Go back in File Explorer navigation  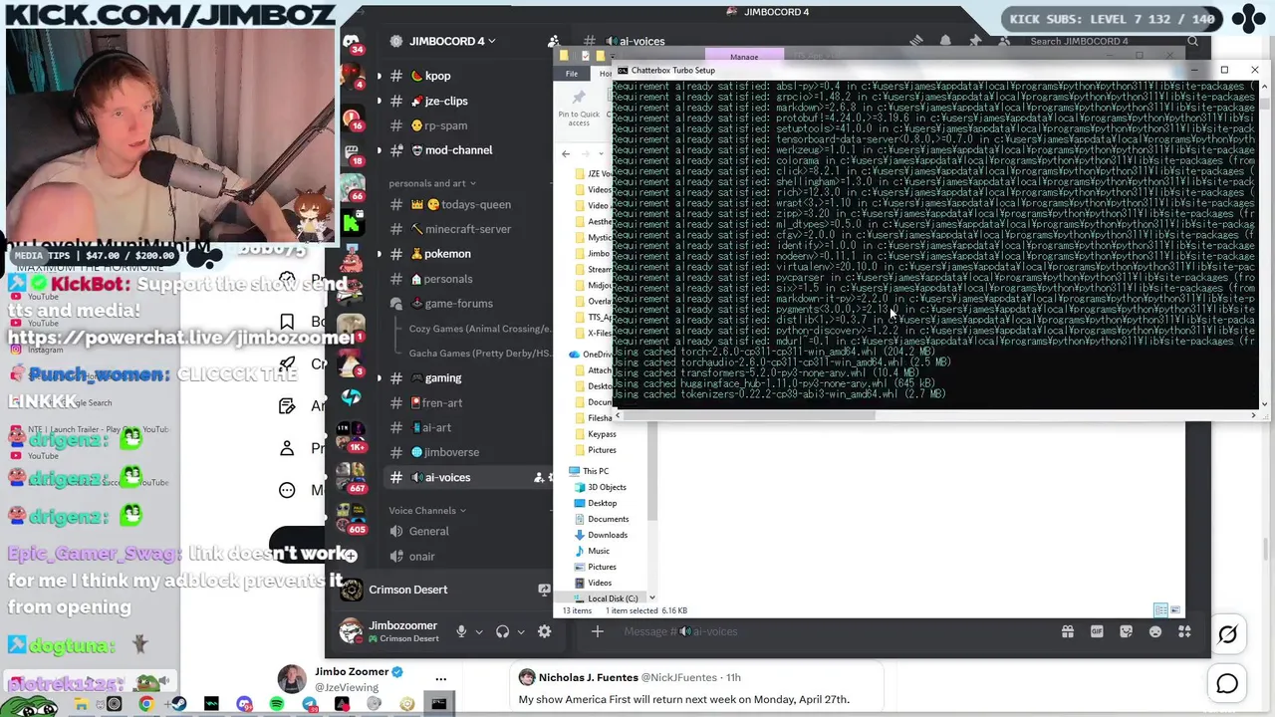566,154
